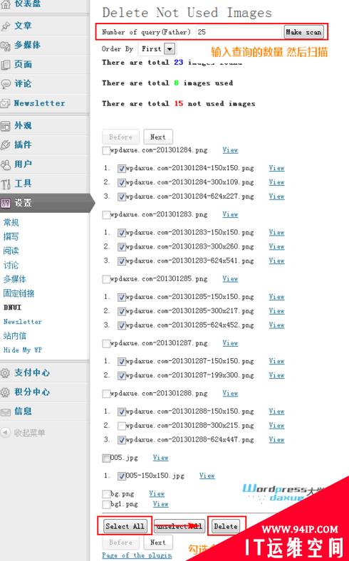View wpdaxue.com-201301288-150x150.png image

point(276,411)
